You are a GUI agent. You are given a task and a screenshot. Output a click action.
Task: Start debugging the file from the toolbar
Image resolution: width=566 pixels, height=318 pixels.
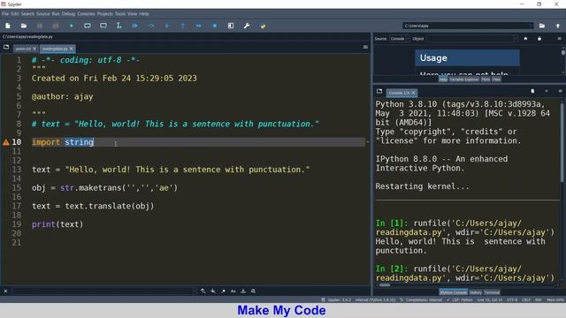click(x=135, y=26)
